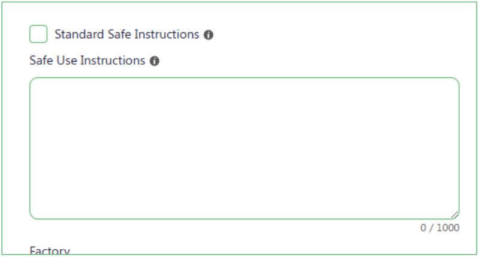Click the circled i after Safe Use Instructions
479x257 pixels.
tap(155, 61)
